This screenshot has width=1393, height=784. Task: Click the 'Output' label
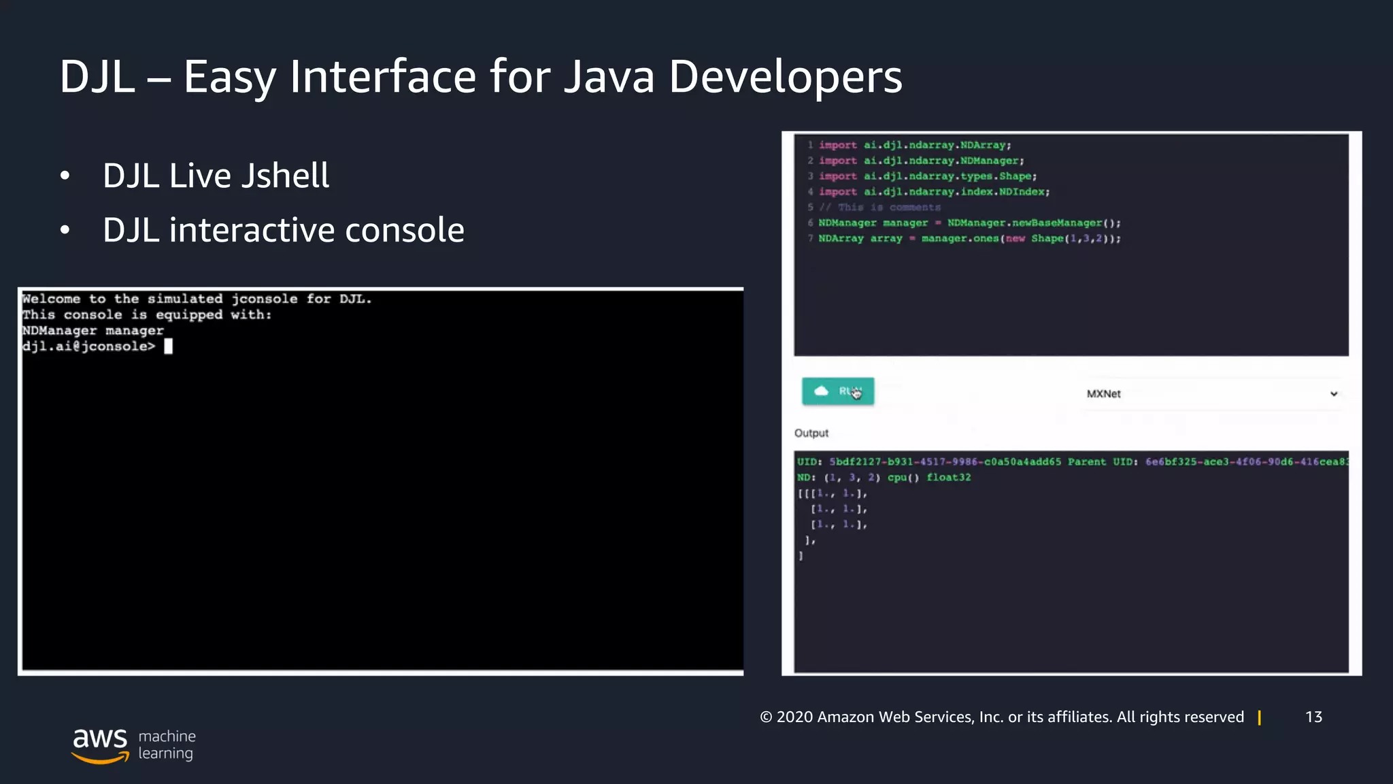click(x=811, y=433)
